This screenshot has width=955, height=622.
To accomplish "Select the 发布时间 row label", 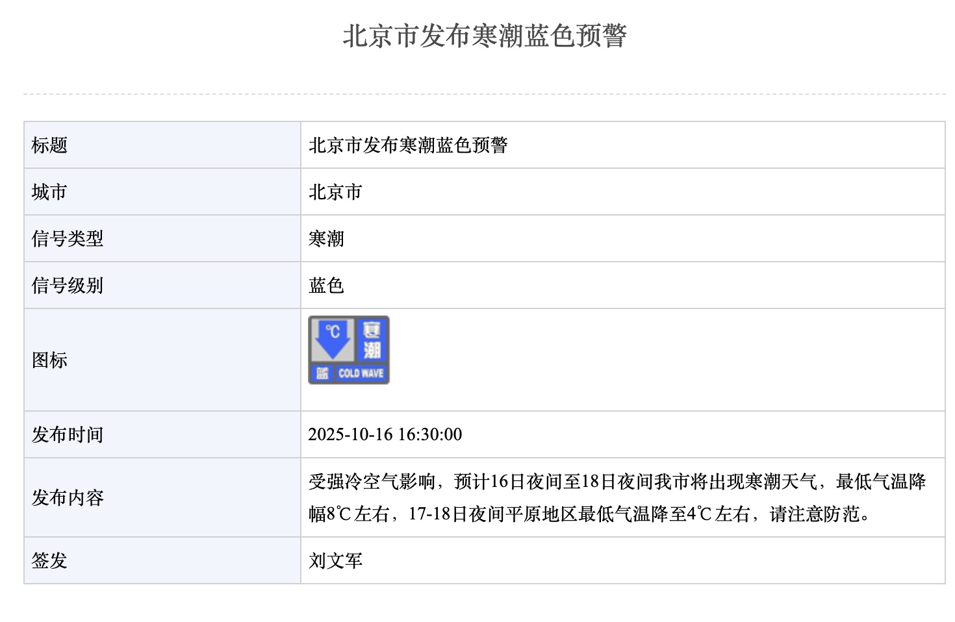I will pyautogui.click(x=68, y=435).
